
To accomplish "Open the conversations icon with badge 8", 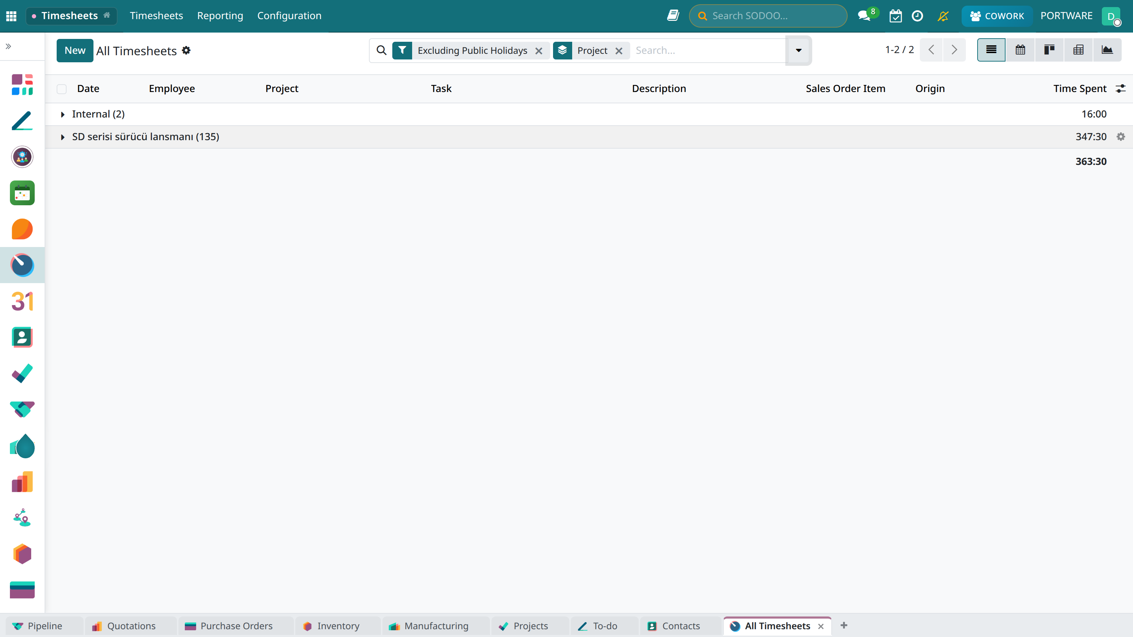I will pyautogui.click(x=864, y=16).
